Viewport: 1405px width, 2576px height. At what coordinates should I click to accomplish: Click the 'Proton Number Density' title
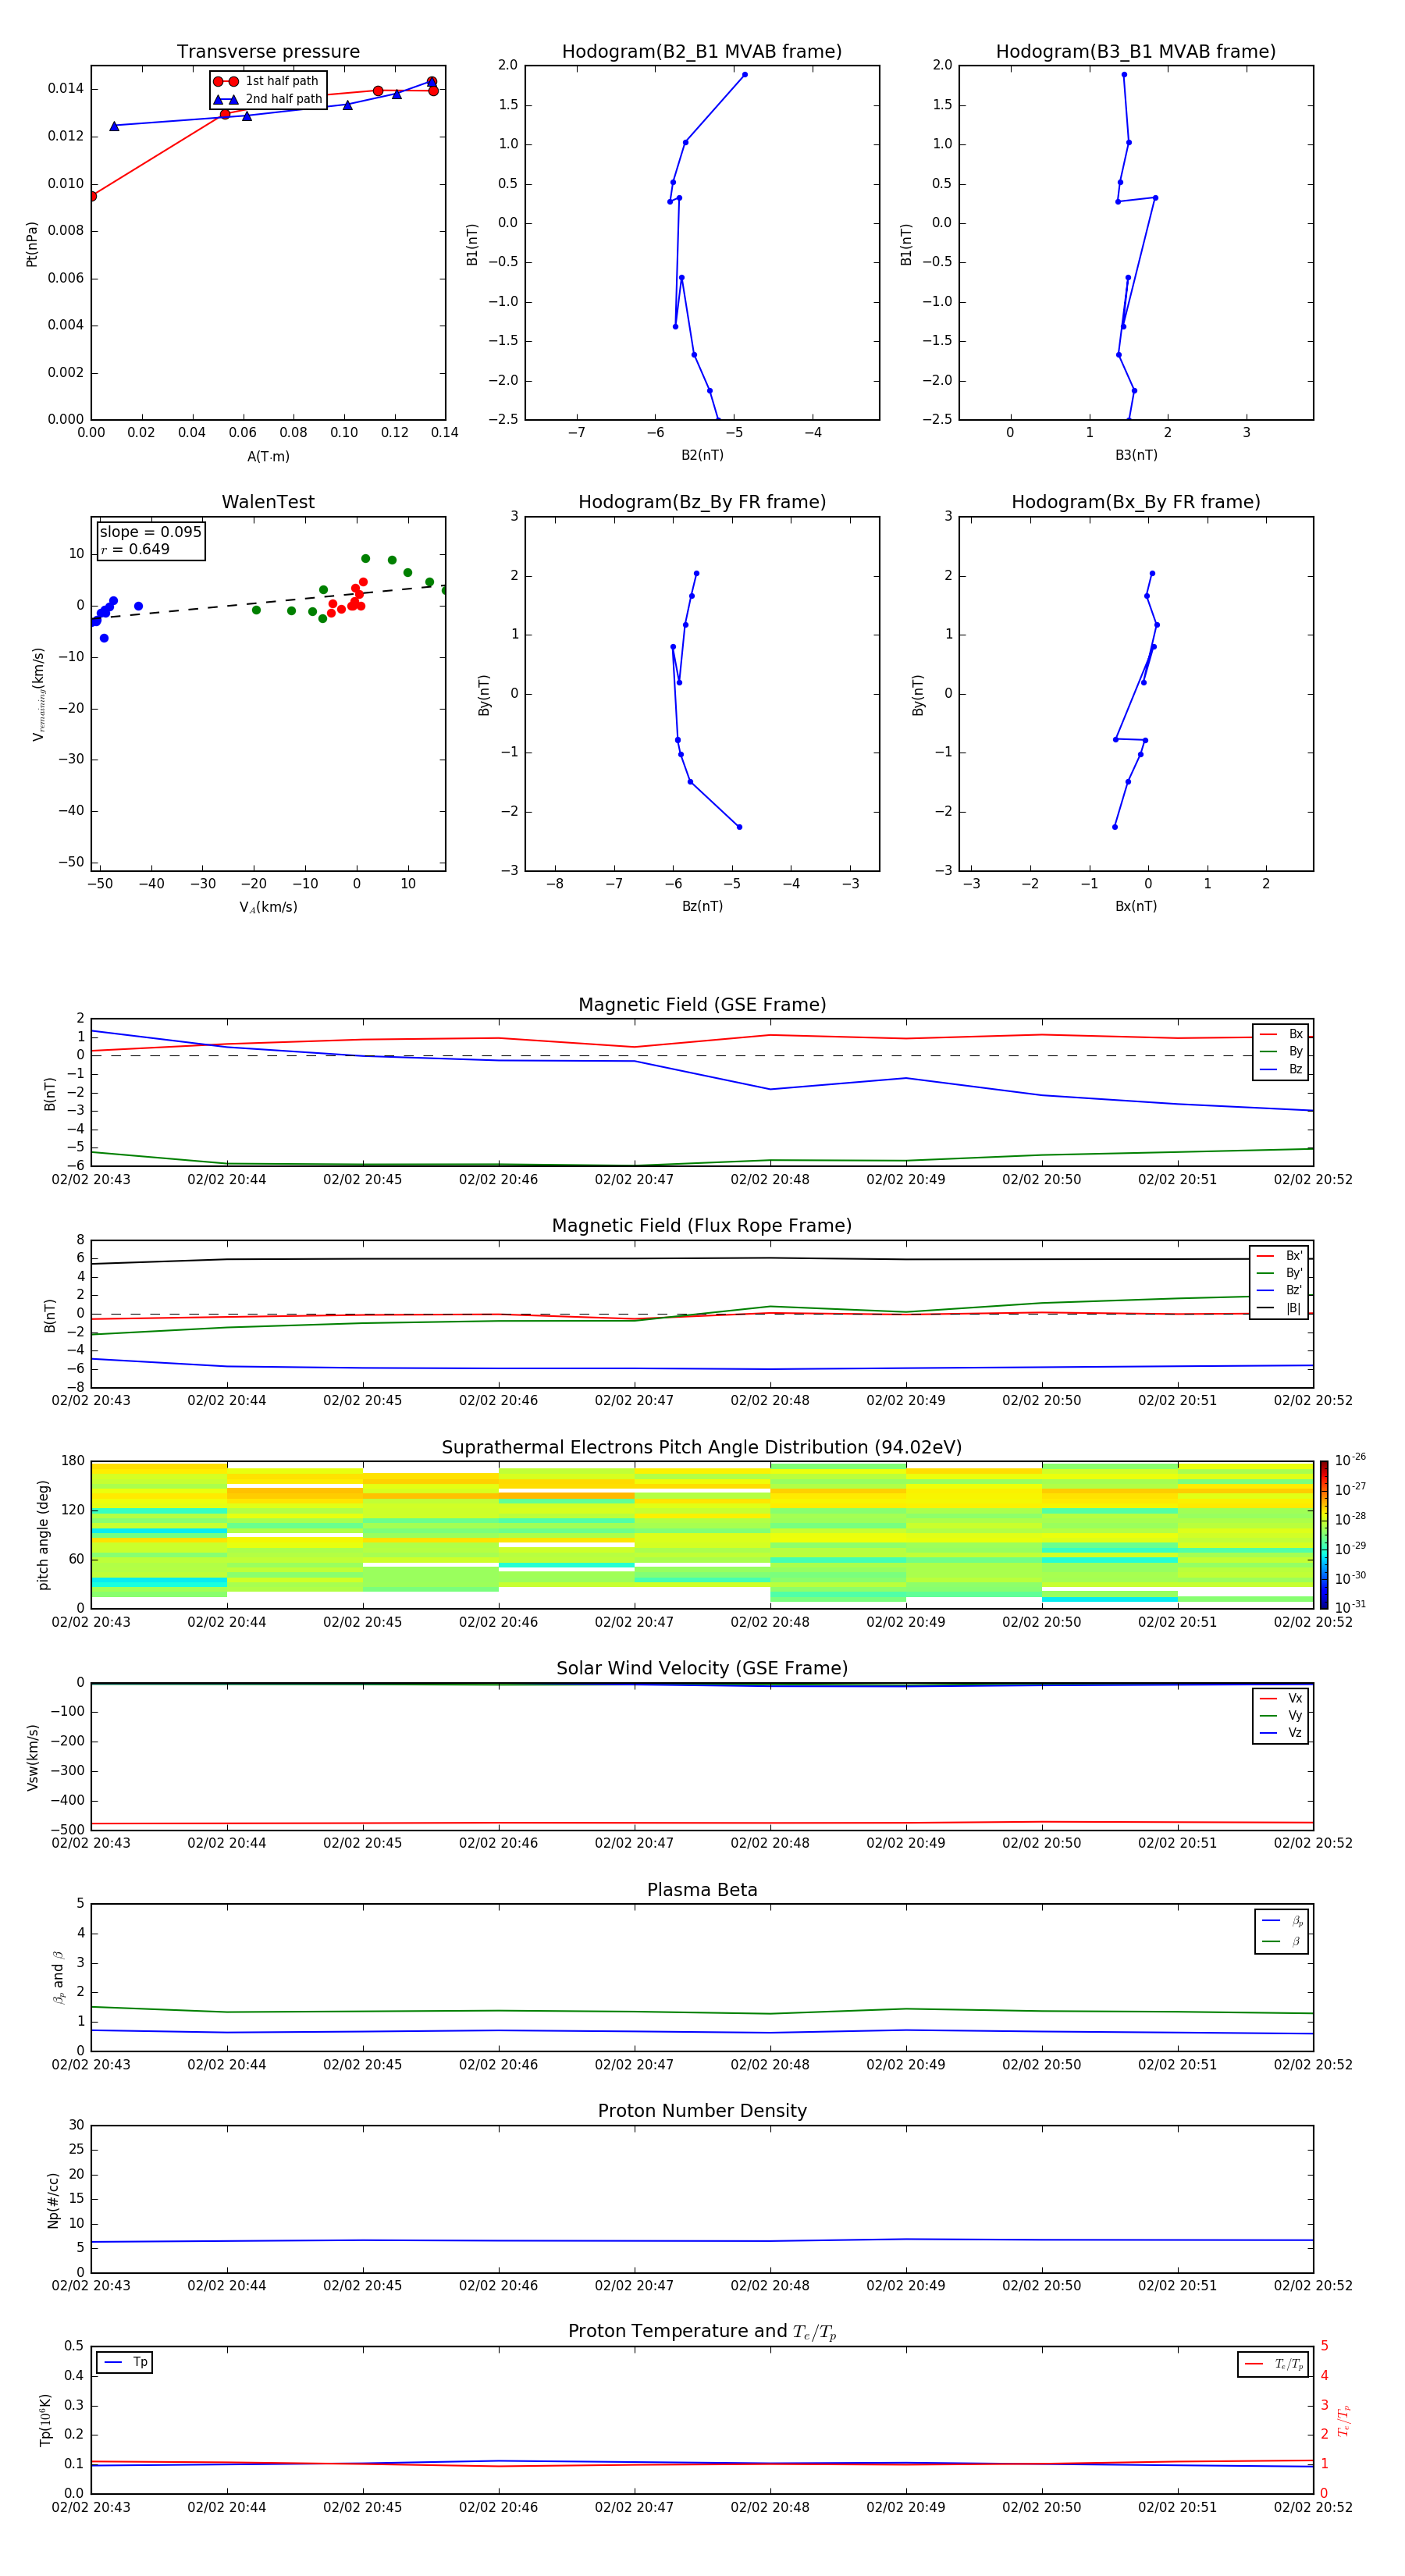coord(702,2111)
